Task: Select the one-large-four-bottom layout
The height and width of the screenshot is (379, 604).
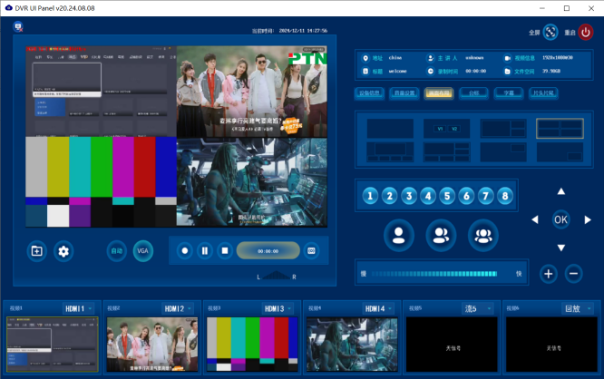Action: 390,151
